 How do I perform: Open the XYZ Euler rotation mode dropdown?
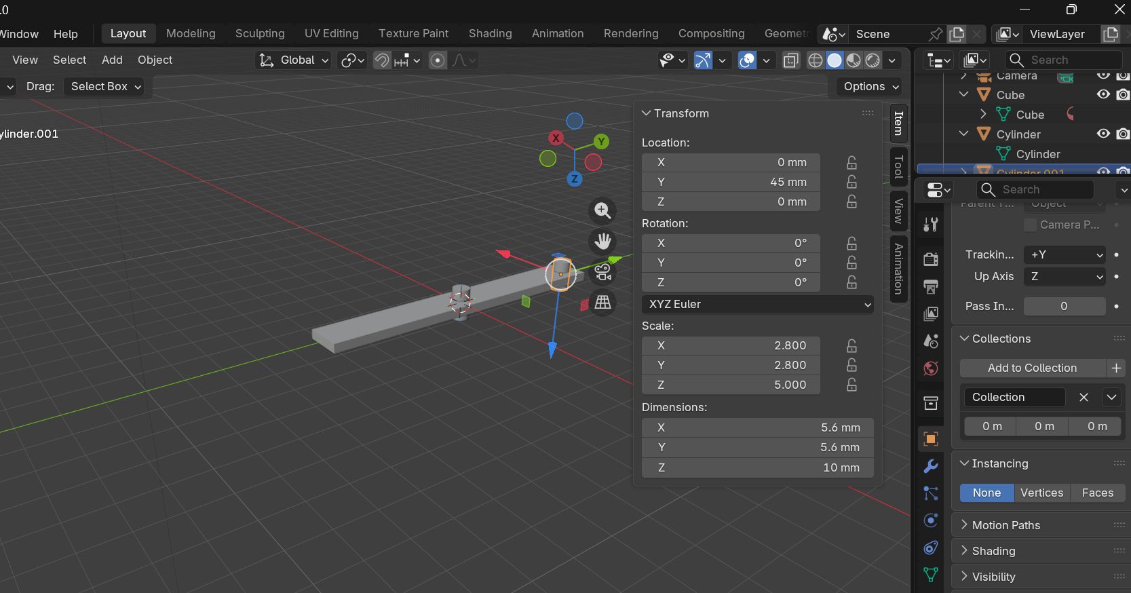(758, 304)
